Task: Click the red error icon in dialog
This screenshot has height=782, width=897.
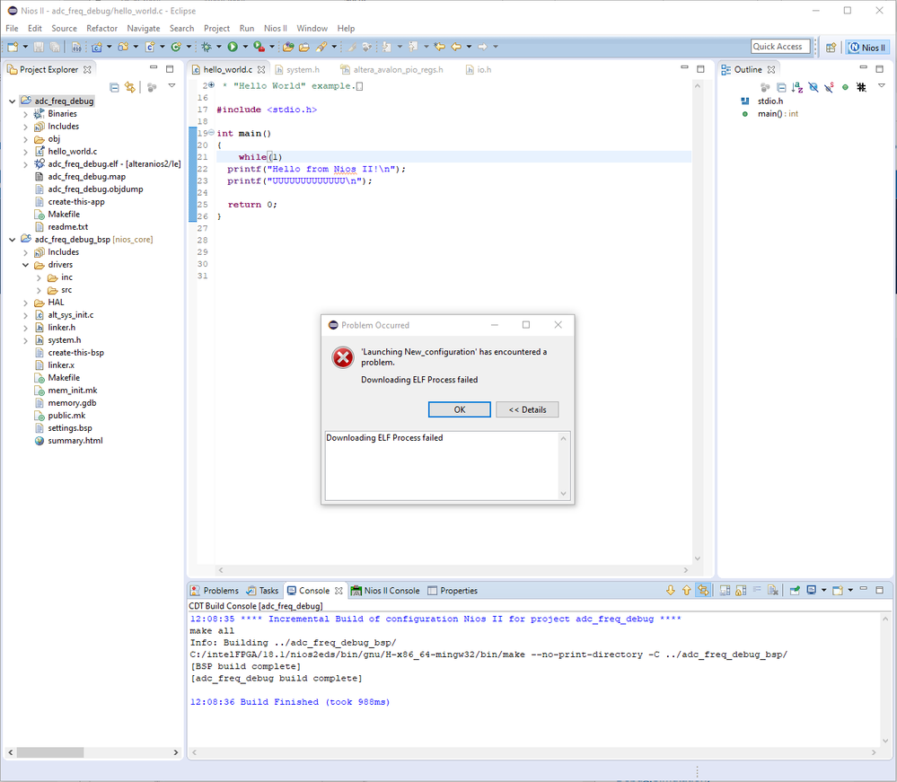Action: 343,357
